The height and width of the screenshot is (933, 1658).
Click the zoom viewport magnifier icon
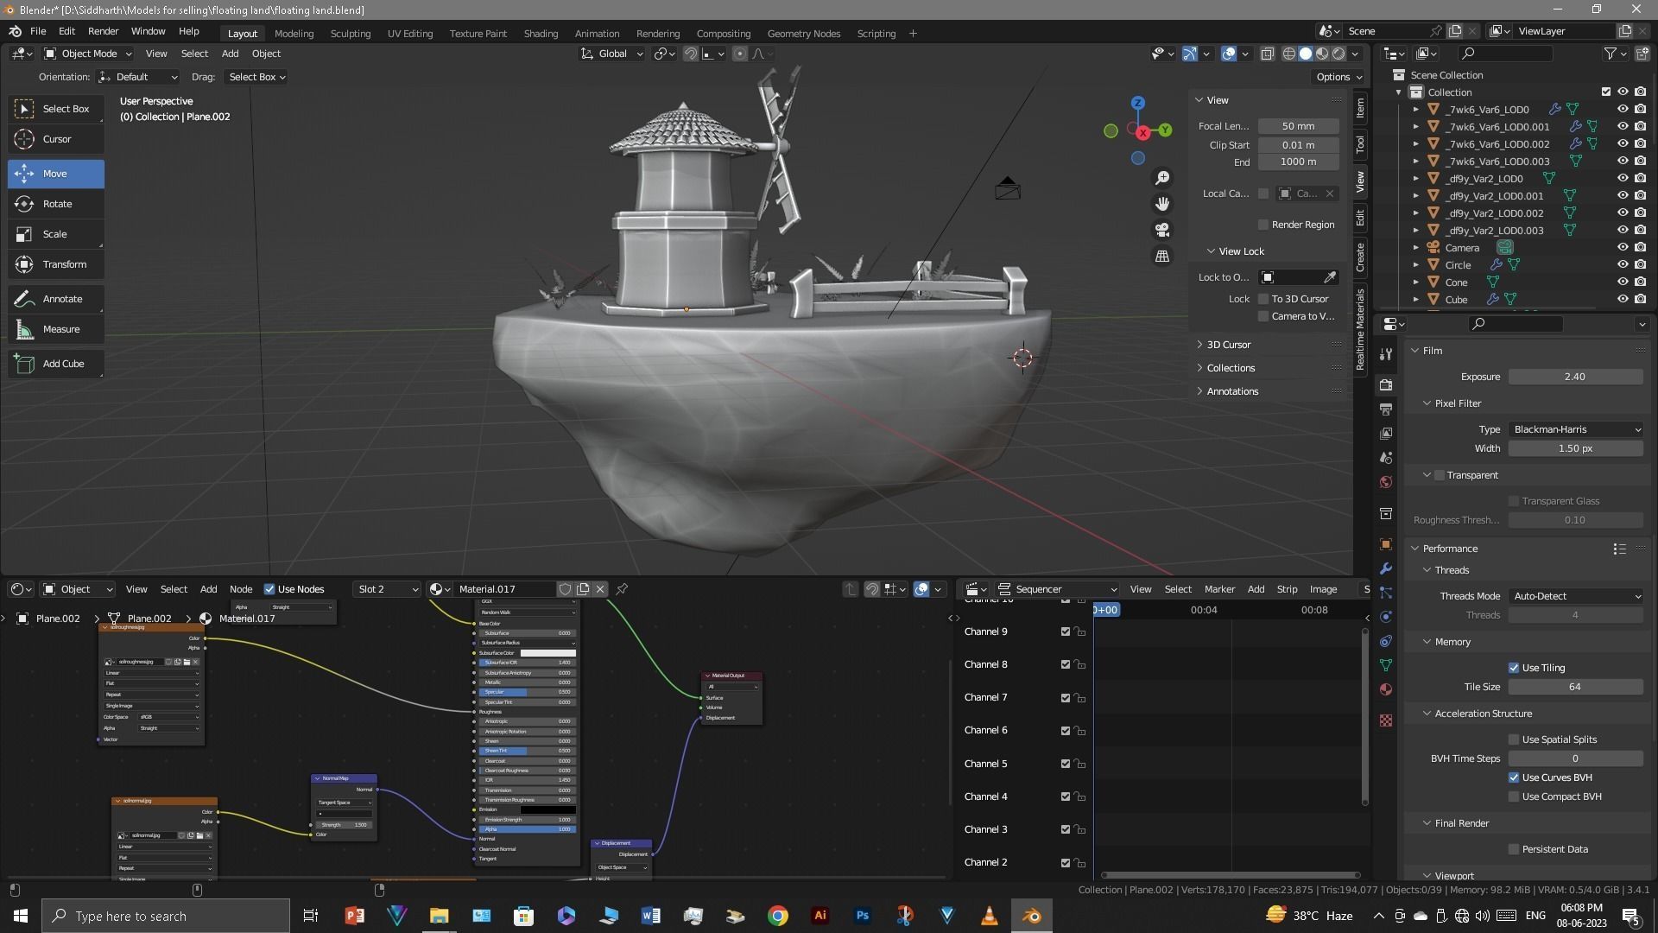[x=1162, y=177]
